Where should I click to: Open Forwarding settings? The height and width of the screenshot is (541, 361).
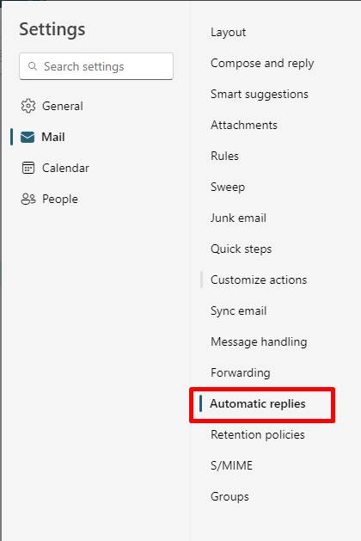(241, 373)
